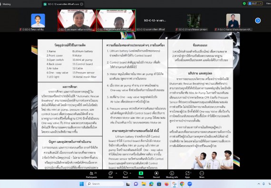Open the purple Chat app on the taskbar
The image size is (271, 188).
pyautogui.click(x=136, y=184)
